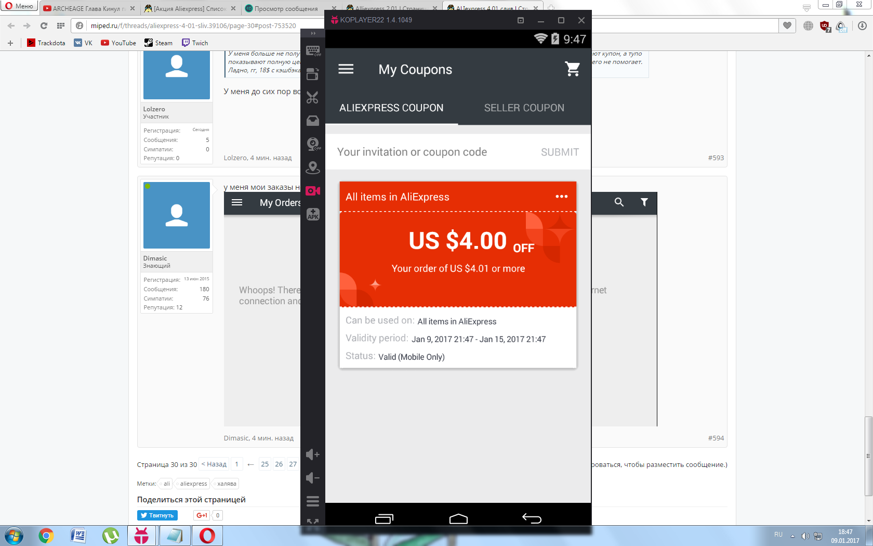Click KOPLAYER scissors screenshot icon
The image size is (873, 546).
point(313,97)
